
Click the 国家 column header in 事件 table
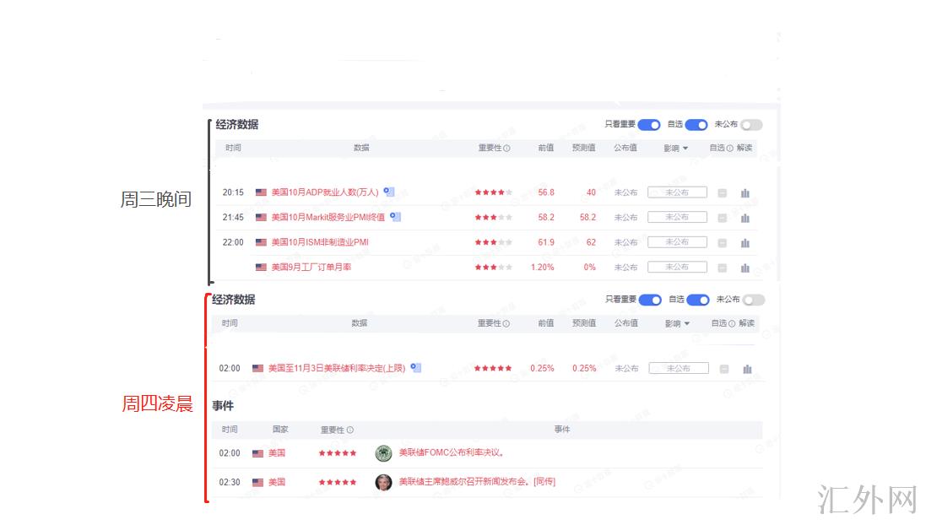tap(280, 430)
